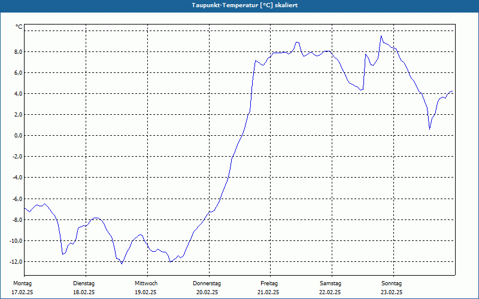Select the -6,0 y-axis value
479x299 pixels.
pyautogui.click(x=17, y=199)
